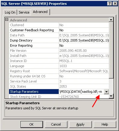Image resolution: width=119 pixels, height=131 pixels.
Task: Click the SQL States property label
Action: [x=34, y=86]
